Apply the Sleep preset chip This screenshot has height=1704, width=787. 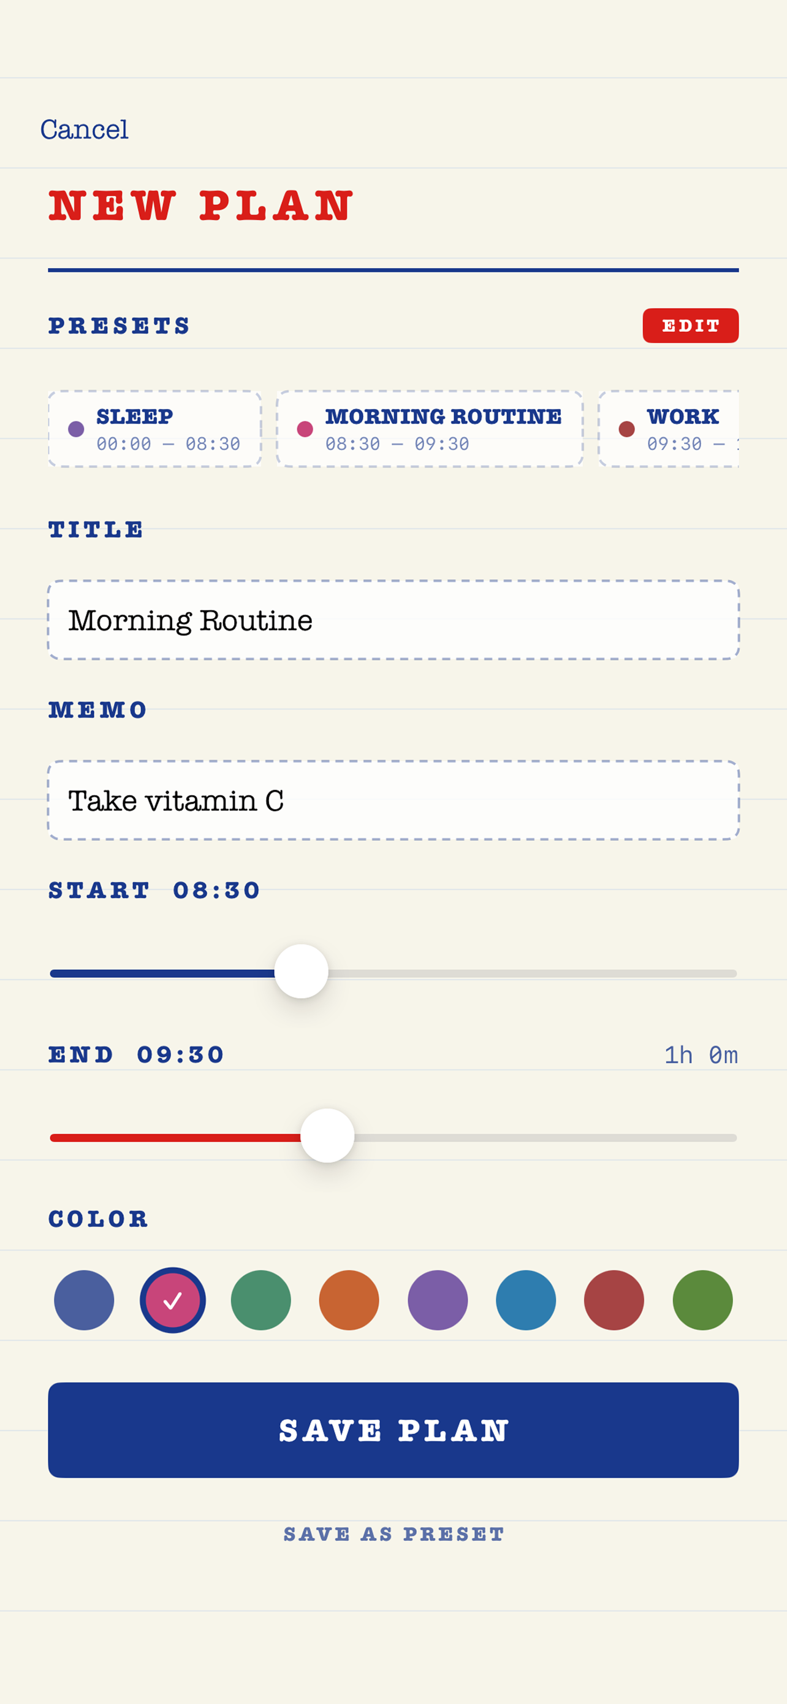coord(154,429)
